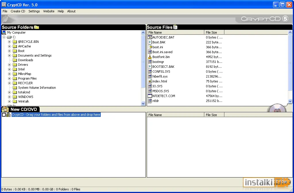Open the Create CD menu
This screenshot has height=193, width=294.
[18, 11]
